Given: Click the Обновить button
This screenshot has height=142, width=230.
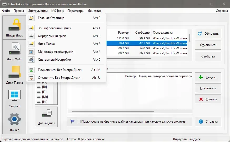Looking at the screenshot, I should (208, 34).
